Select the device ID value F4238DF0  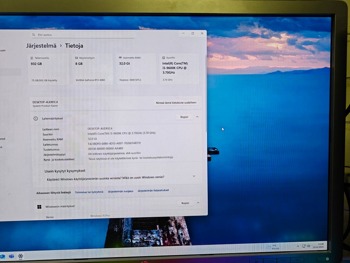coord(114,143)
